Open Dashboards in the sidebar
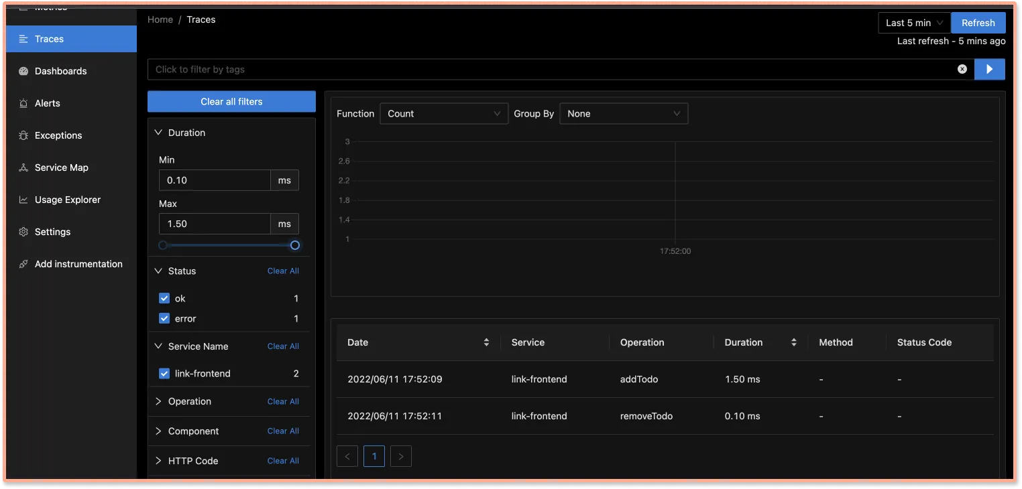The height and width of the screenshot is (489, 1022). click(71, 71)
